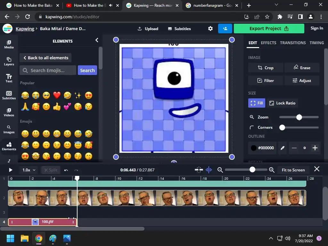Switch to numberfanagram Google browser tab
328x246 pixels.
tap(212, 5)
